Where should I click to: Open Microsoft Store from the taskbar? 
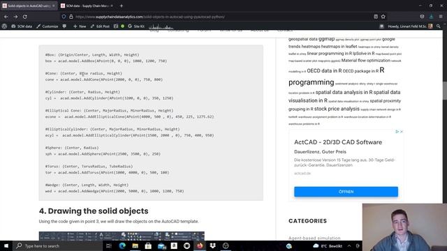148,246
